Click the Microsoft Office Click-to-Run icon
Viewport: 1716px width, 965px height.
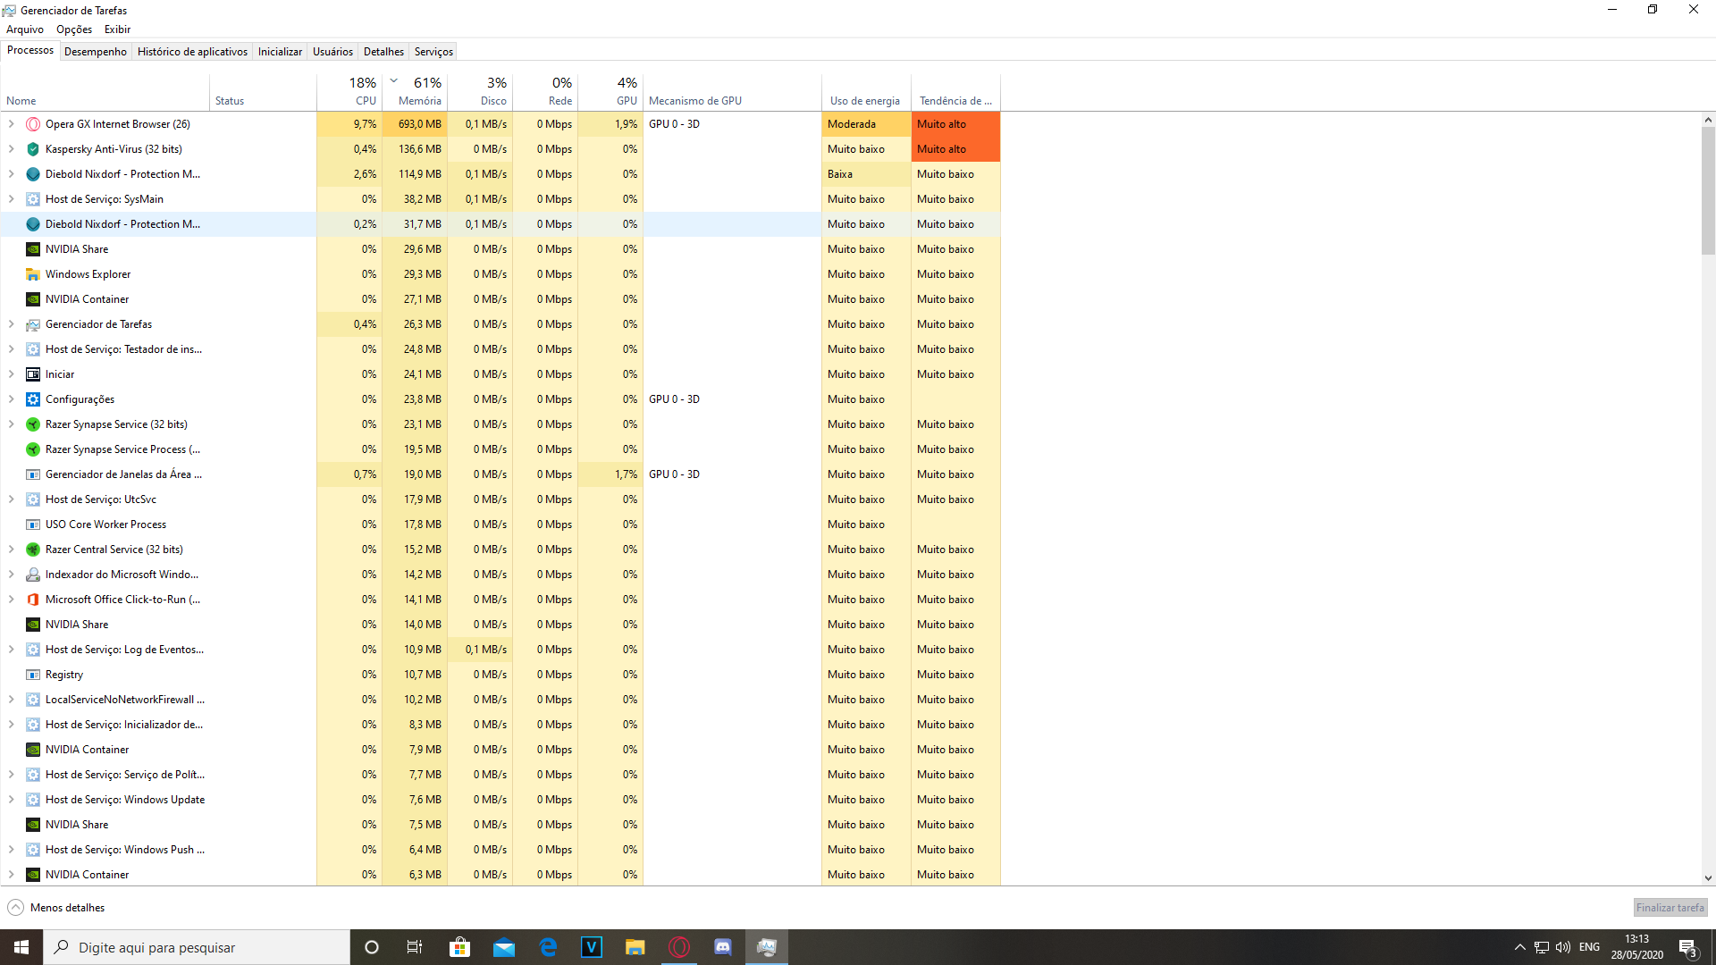click(33, 600)
